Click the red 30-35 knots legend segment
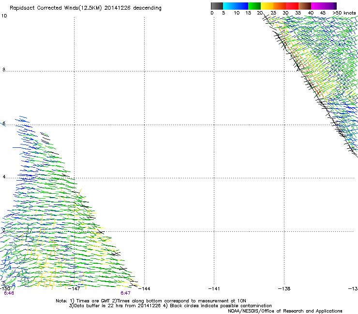Image resolution: width=358 pixels, height=314 pixels. tap(292, 6)
